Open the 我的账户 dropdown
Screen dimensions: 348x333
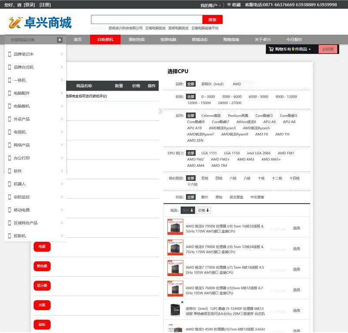210,5
